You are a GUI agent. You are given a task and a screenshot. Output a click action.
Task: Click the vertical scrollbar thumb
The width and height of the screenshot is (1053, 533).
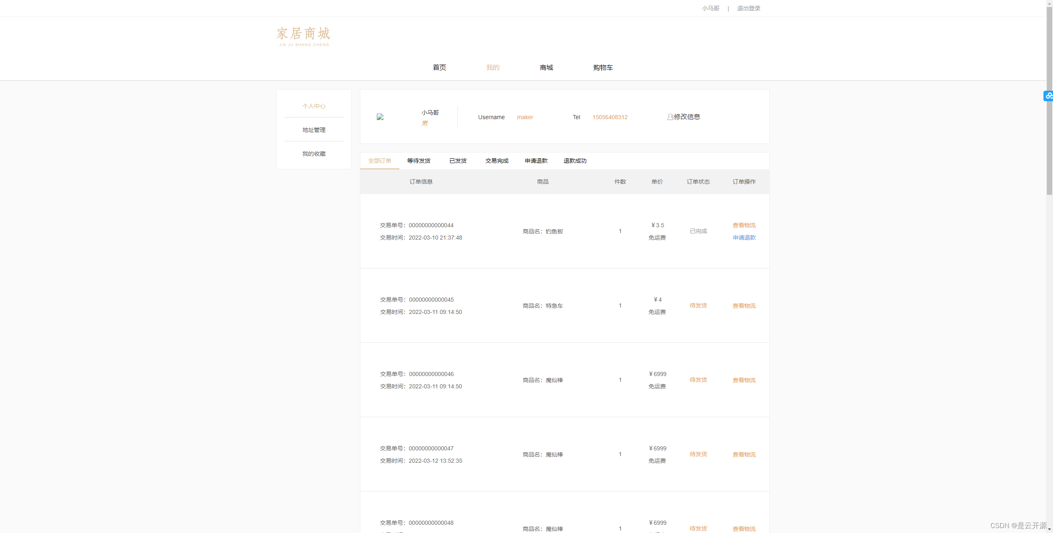click(x=1049, y=100)
